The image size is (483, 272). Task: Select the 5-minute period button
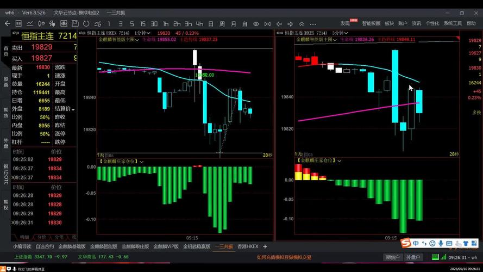point(132,23)
